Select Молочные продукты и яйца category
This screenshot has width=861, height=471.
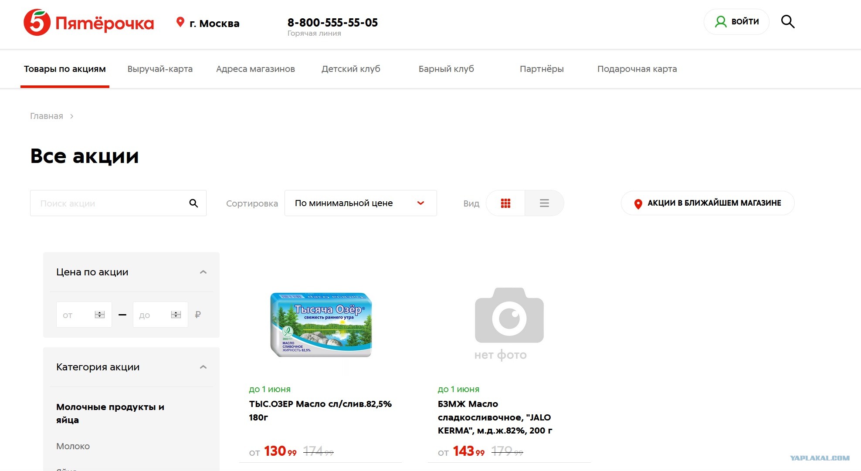pyautogui.click(x=110, y=413)
